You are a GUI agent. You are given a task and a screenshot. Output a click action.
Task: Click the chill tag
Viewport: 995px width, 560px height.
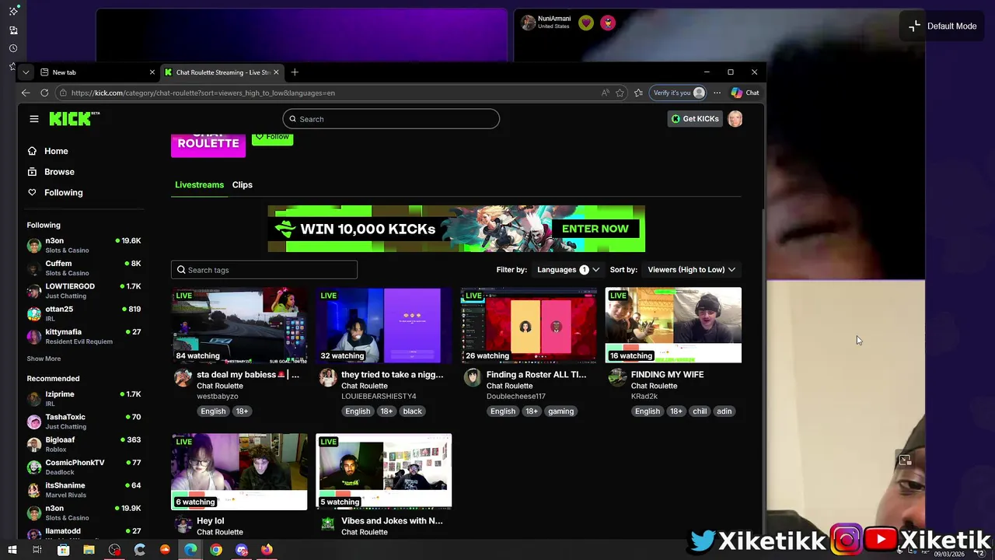[700, 411]
